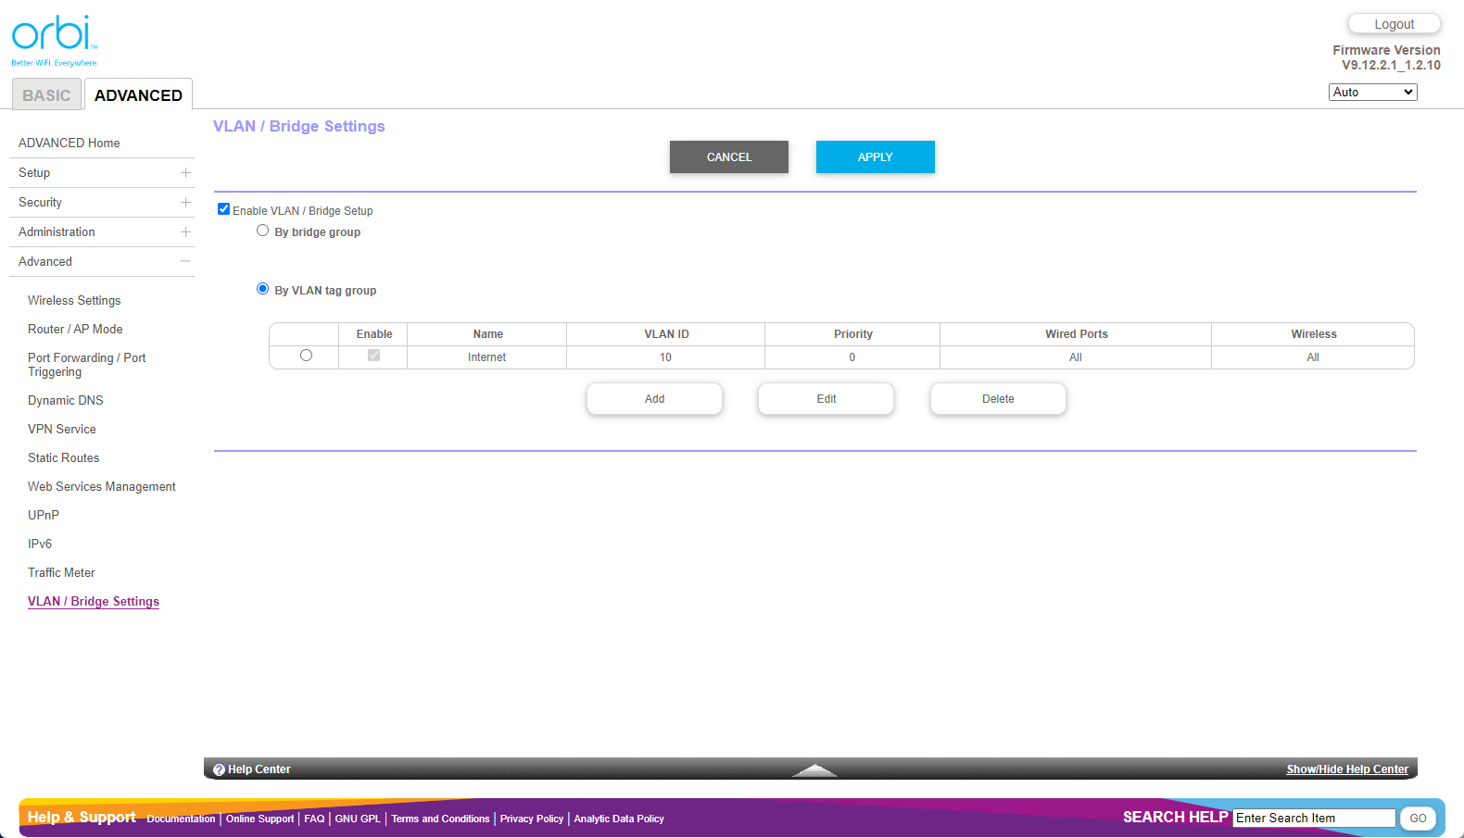Select the Internet VLAN row radio button
1464x838 pixels.
306,356
